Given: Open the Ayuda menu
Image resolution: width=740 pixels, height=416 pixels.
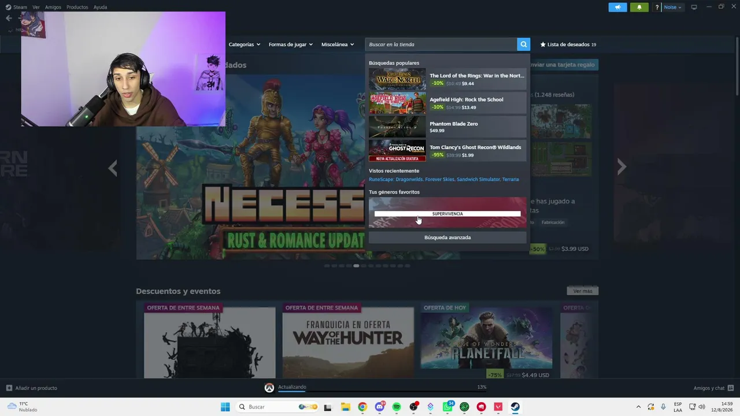Looking at the screenshot, I should 100,7.
